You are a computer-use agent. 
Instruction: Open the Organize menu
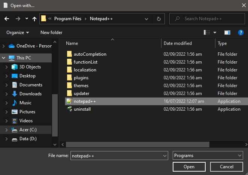tap(18, 33)
